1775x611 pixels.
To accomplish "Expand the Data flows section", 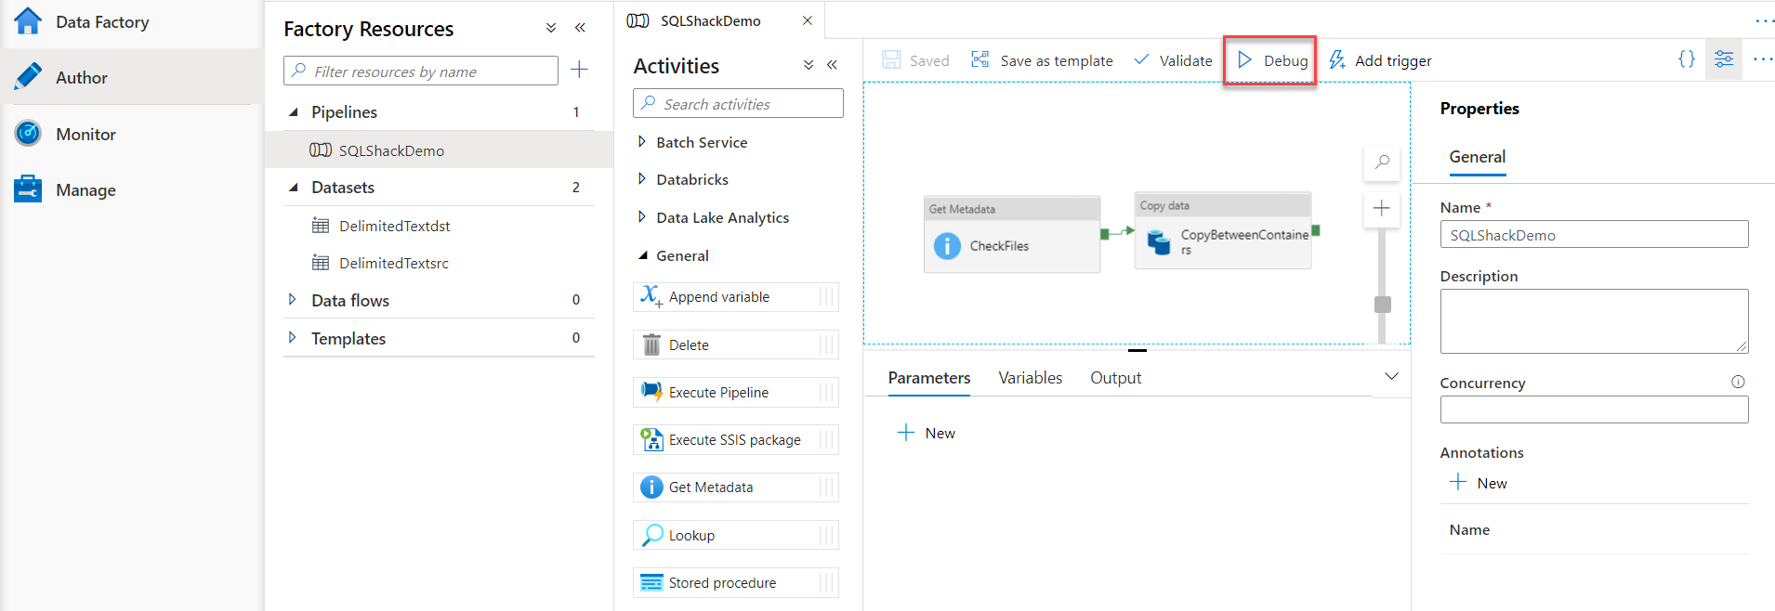I will pos(293,300).
